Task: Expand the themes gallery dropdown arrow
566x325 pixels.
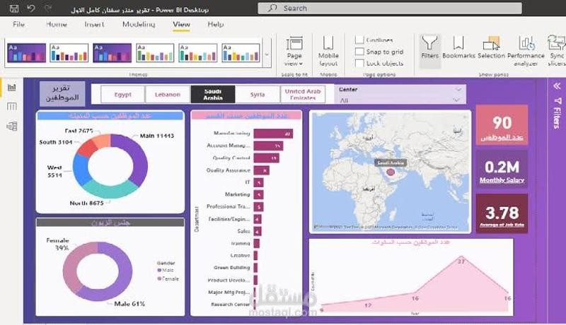Action: pyautogui.click(x=267, y=55)
